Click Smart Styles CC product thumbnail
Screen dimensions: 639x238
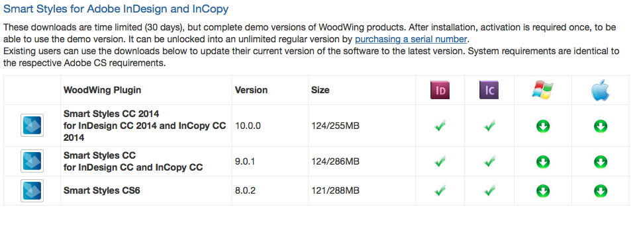click(x=32, y=161)
